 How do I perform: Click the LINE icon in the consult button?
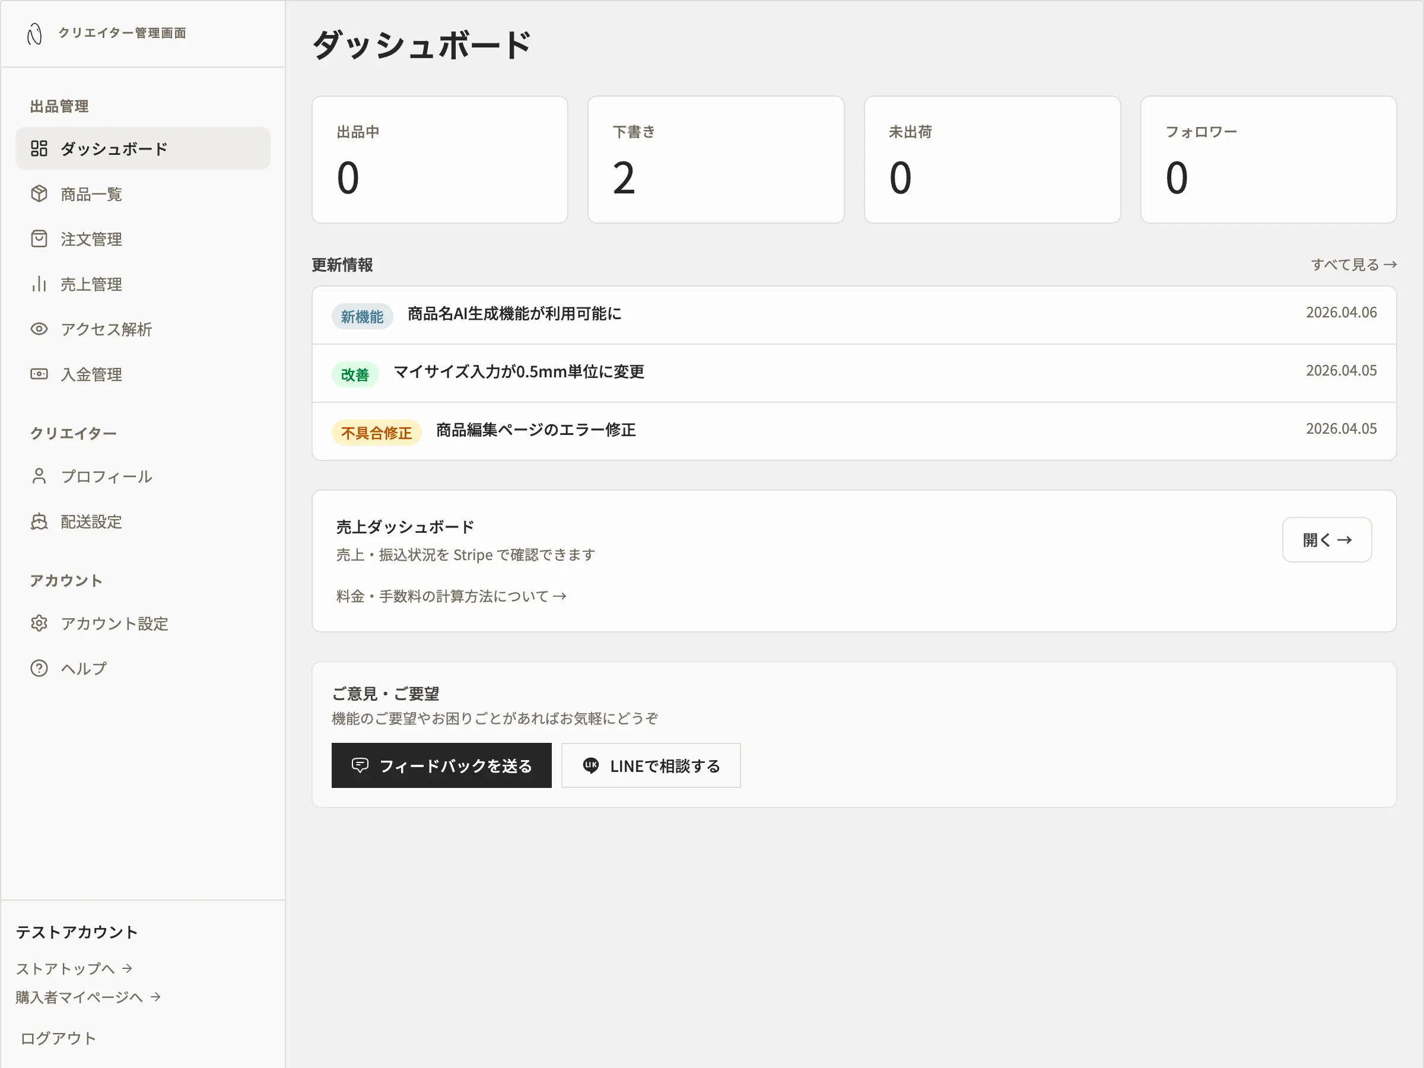[x=590, y=765]
